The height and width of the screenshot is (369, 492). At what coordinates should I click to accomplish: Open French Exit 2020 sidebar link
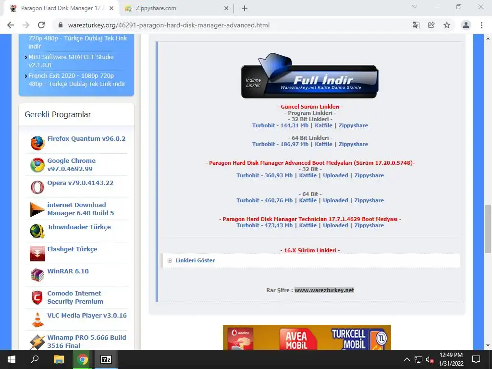coord(77,80)
